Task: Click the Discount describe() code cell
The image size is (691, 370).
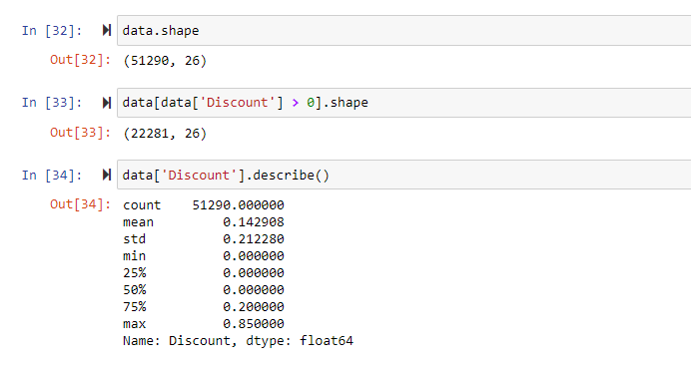Action: (x=403, y=175)
